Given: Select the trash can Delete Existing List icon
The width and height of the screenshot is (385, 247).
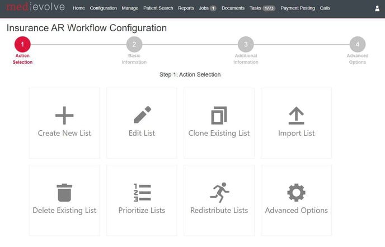Looking at the screenshot, I should click(64, 192).
